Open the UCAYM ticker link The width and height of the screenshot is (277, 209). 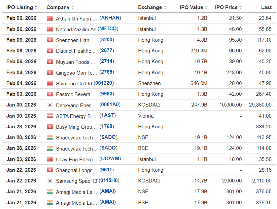coord(110,159)
